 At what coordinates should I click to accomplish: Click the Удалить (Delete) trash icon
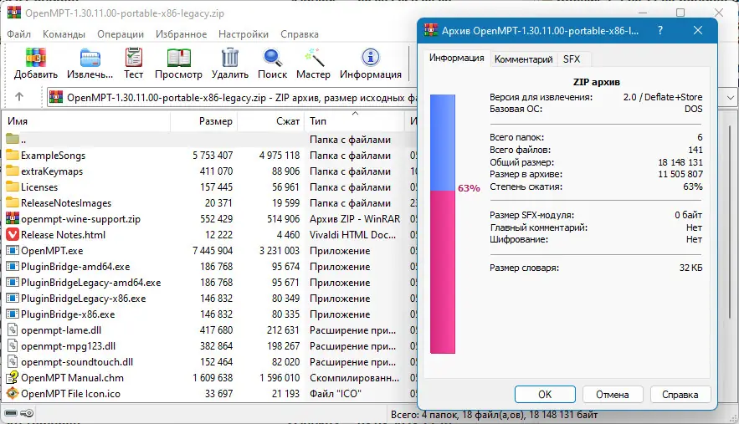click(x=230, y=58)
